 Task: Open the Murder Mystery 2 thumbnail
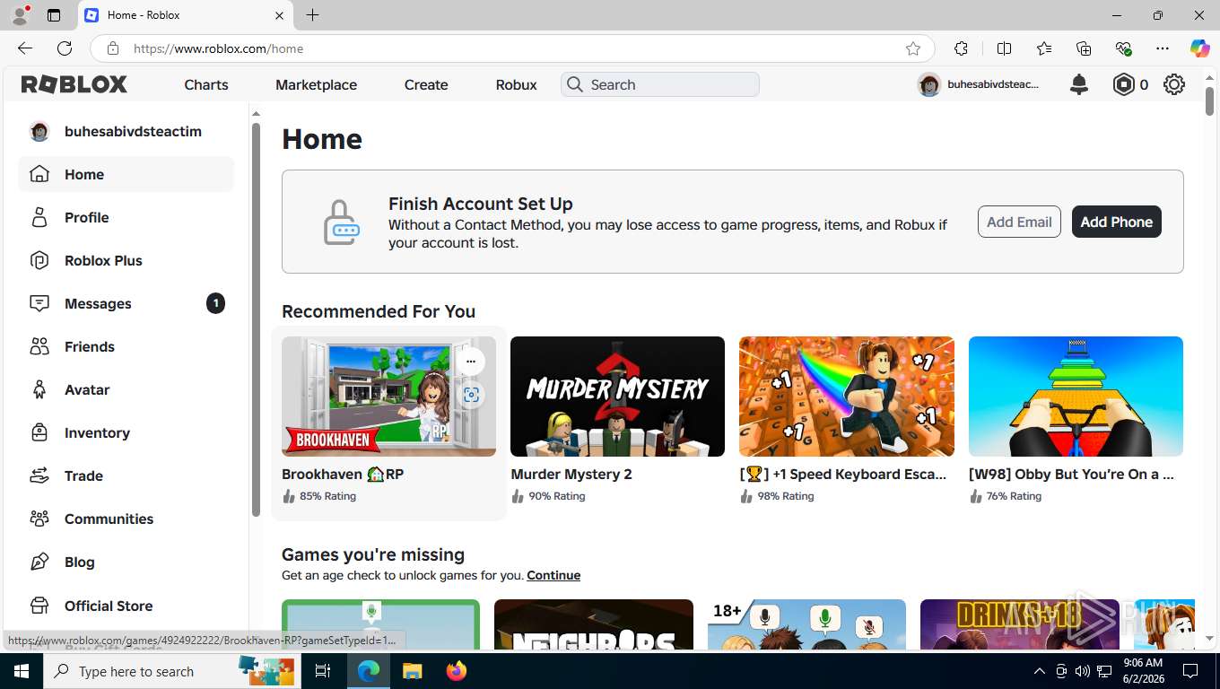click(617, 397)
